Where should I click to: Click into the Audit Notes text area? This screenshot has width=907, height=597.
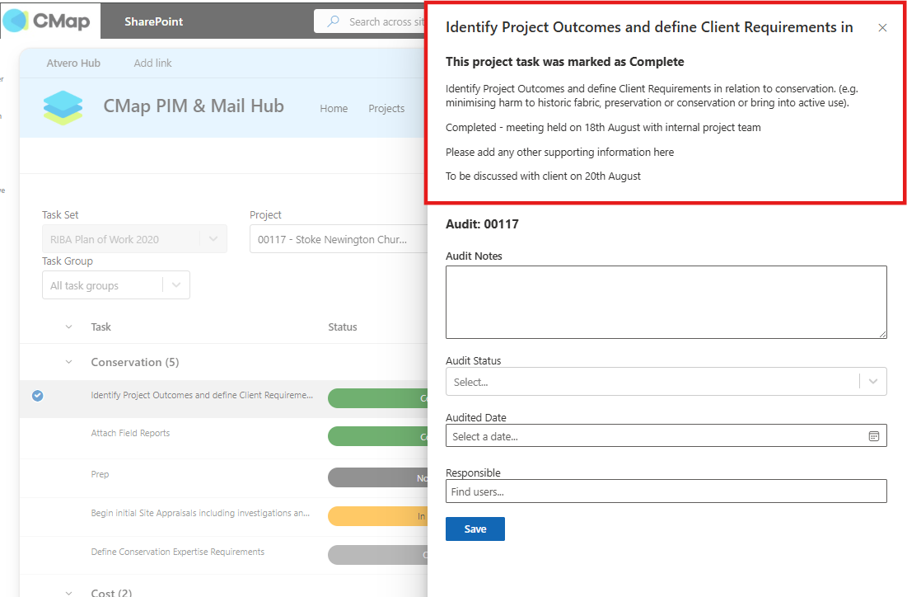coord(666,303)
